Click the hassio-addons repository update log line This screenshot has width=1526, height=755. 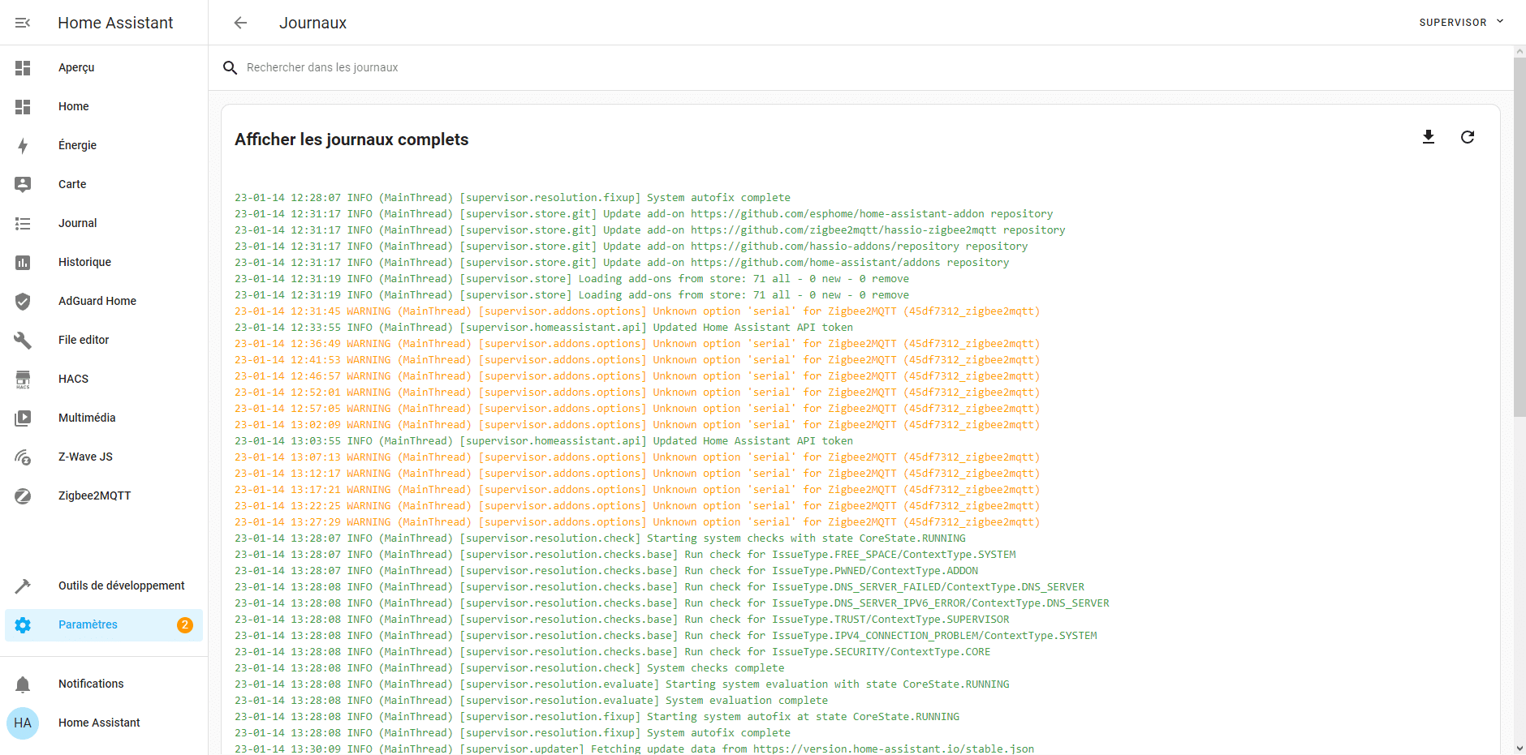pos(631,247)
